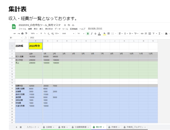Open the functions sigma menu

(159, 34)
